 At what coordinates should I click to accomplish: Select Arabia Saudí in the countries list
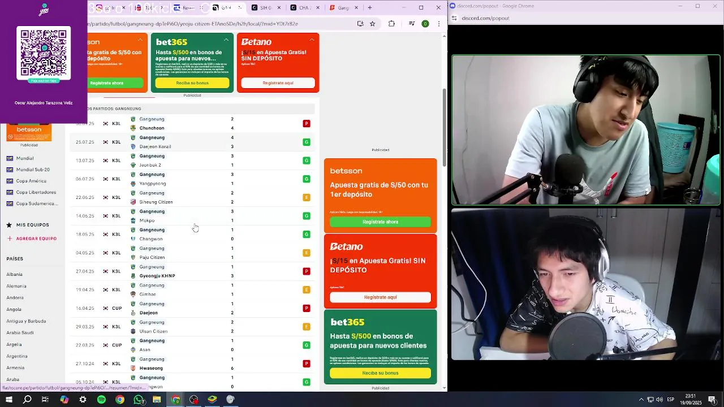[20, 332]
